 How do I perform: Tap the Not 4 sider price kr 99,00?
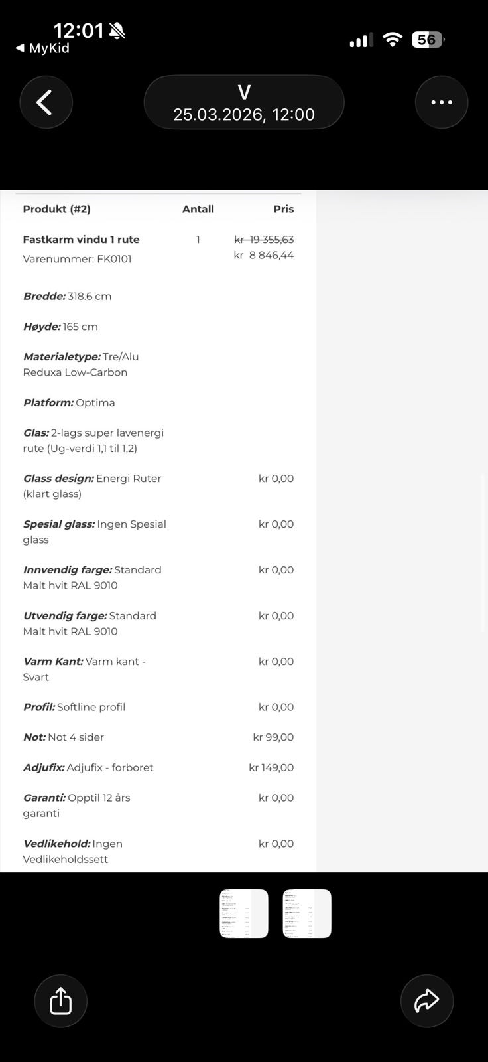273,737
